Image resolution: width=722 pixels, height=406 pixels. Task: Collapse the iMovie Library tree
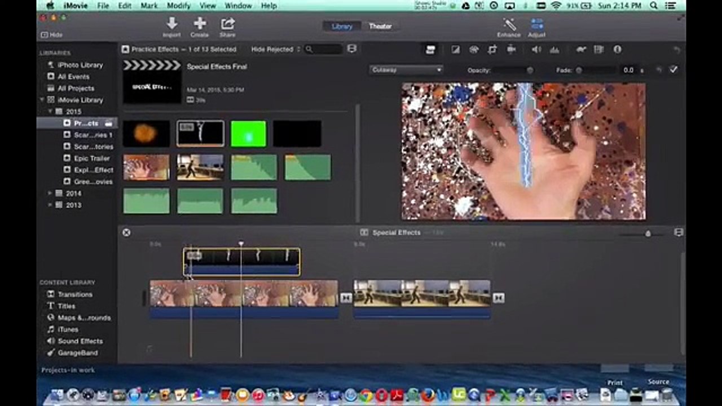(x=42, y=100)
